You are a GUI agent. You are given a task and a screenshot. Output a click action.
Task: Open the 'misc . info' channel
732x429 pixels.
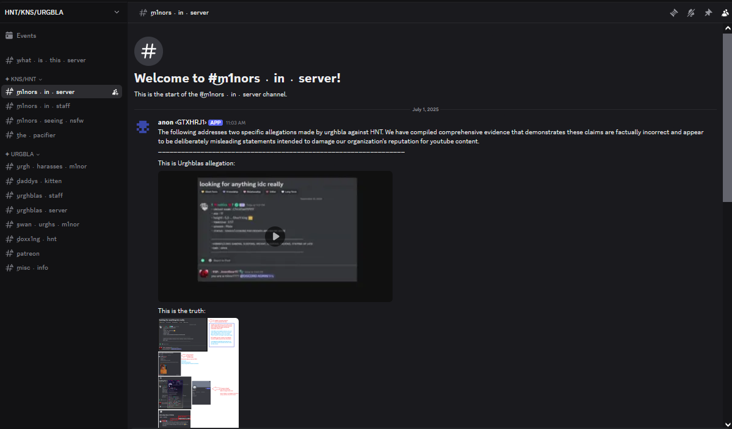point(62,267)
